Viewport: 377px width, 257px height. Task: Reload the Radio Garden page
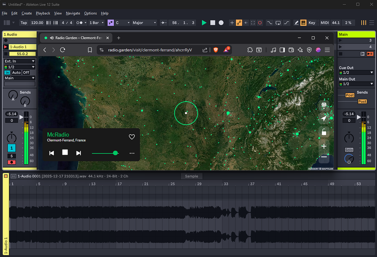pyautogui.click(x=63, y=50)
